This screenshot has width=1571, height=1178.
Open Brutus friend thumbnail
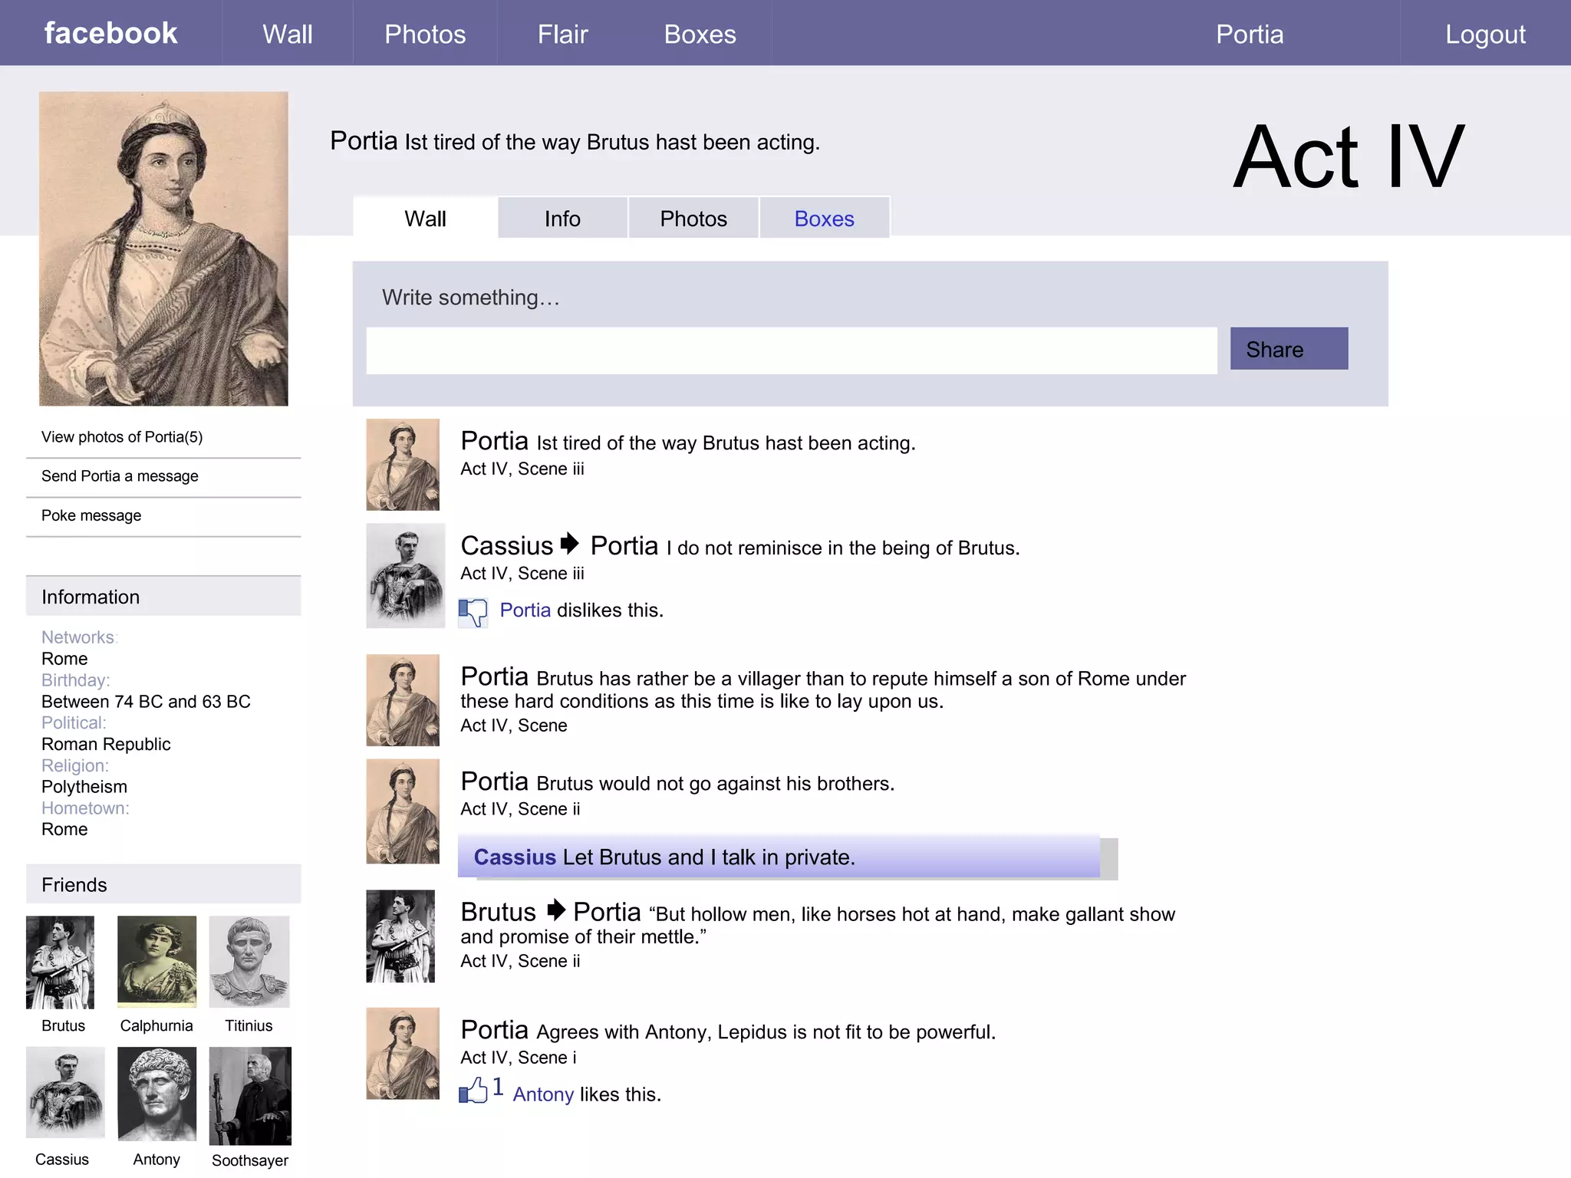point(61,962)
